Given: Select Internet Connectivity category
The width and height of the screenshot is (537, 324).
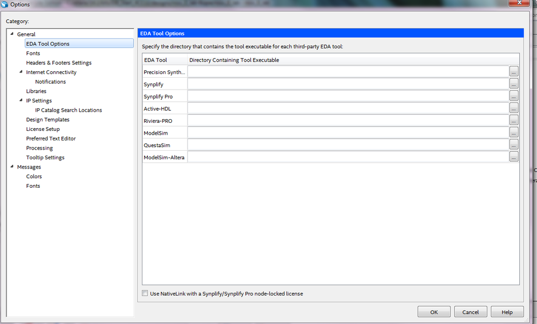Looking at the screenshot, I should [x=51, y=72].
